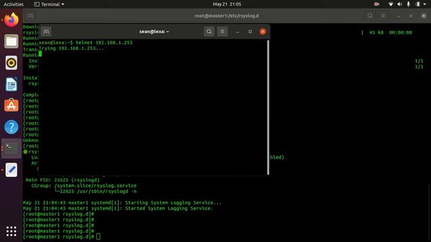
Task: Open LibreOffice Writer from dock
Action: [11, 84]
